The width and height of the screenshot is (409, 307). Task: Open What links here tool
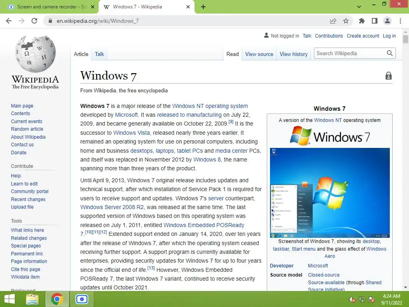pos(28,230)
